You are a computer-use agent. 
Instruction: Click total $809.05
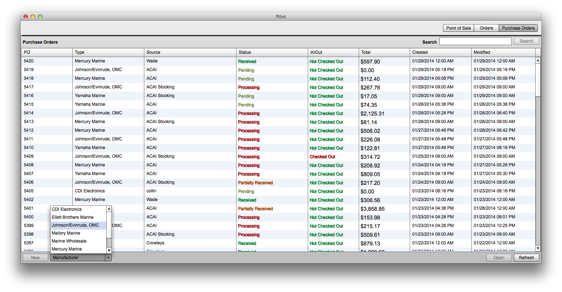click(370, 174)
